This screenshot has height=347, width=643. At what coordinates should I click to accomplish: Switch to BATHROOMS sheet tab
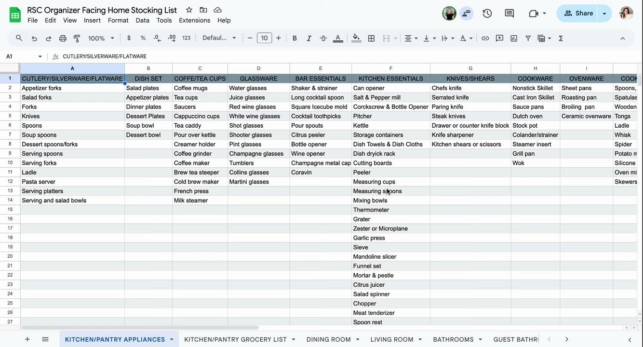point(453,339)
